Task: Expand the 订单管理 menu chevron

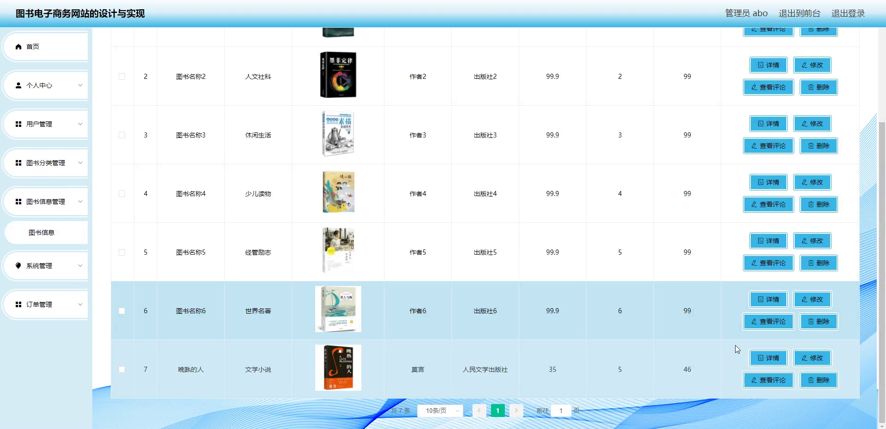Action: pyautogui.click(x=80, y=304)
